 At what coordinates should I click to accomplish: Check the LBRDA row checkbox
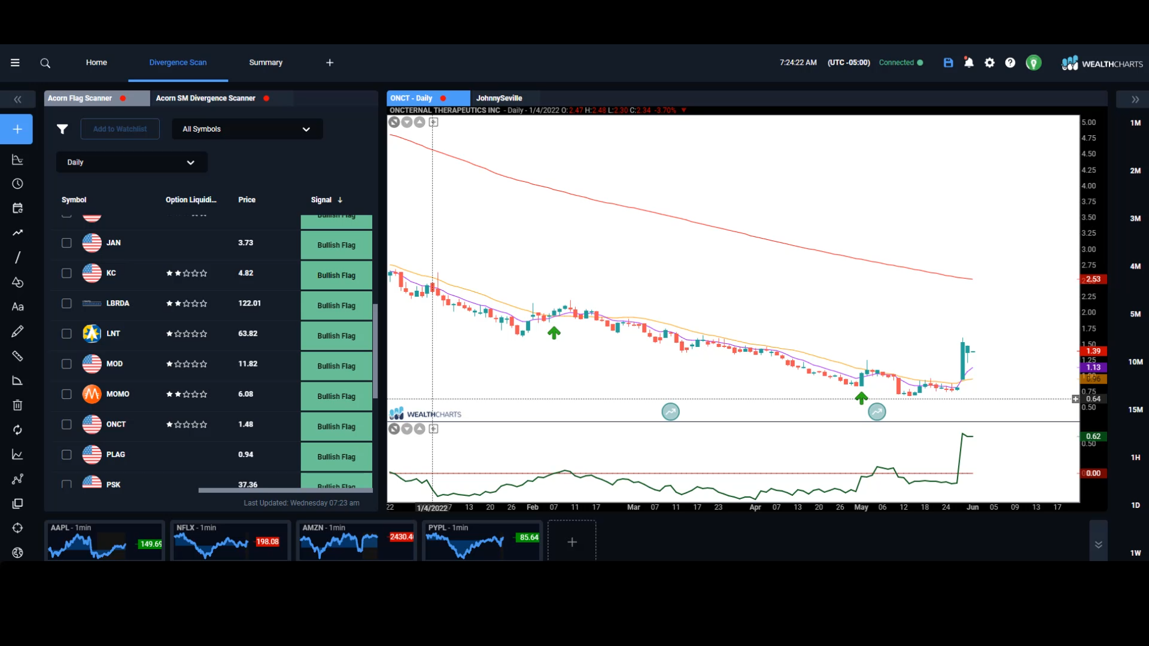[x=66, y=303]
